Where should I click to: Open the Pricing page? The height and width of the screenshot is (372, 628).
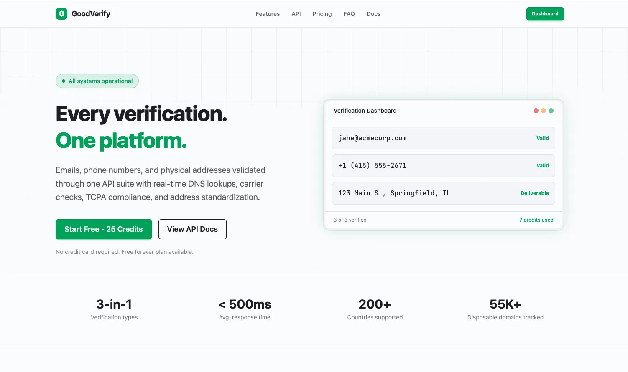pyautogui.click(x=322, y=14)
